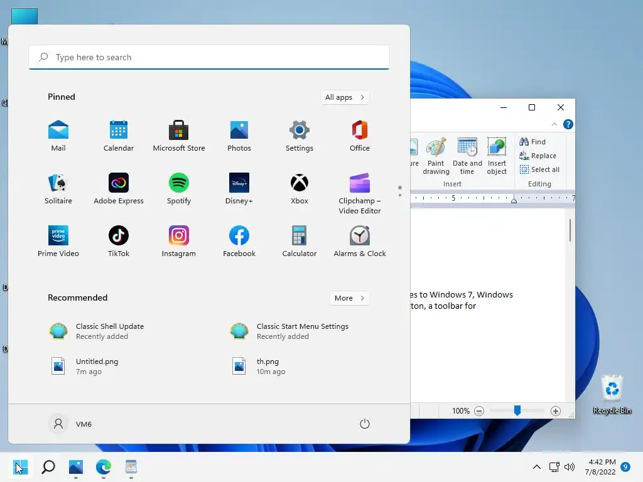Open the notification badge showing 9
The image size is (643, 482).
[625, 467]
